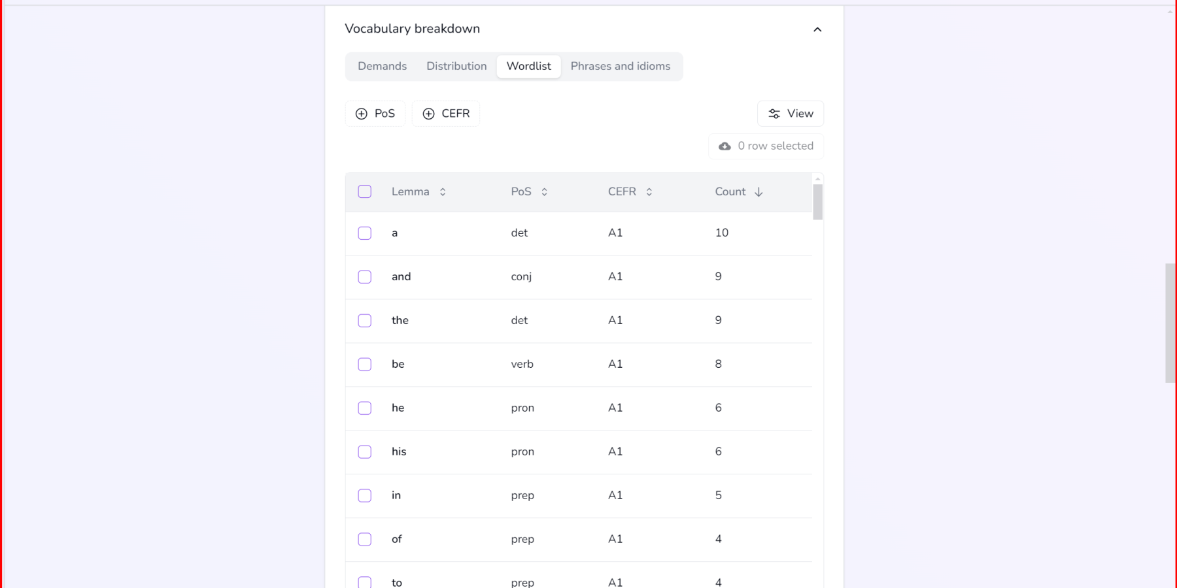Select the row checkbox for 'be'
This screenshot has height=588, width=1177.
pos(364,364)
